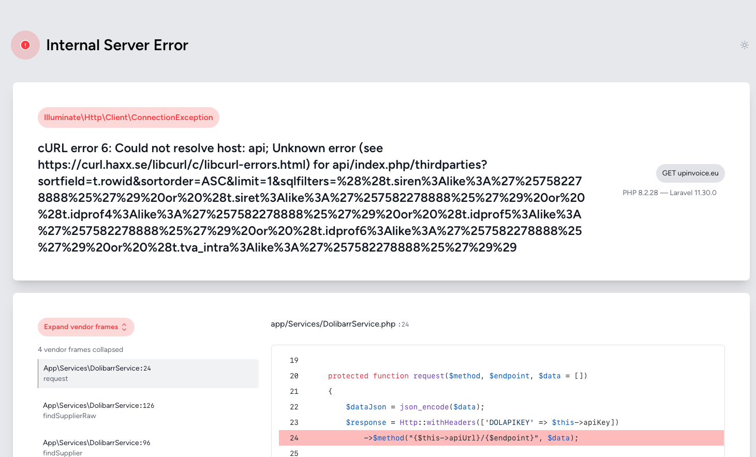Open the app/Services/DolibarrService.php file path
This screenshot has width=756, height=457.
(333, 324)
